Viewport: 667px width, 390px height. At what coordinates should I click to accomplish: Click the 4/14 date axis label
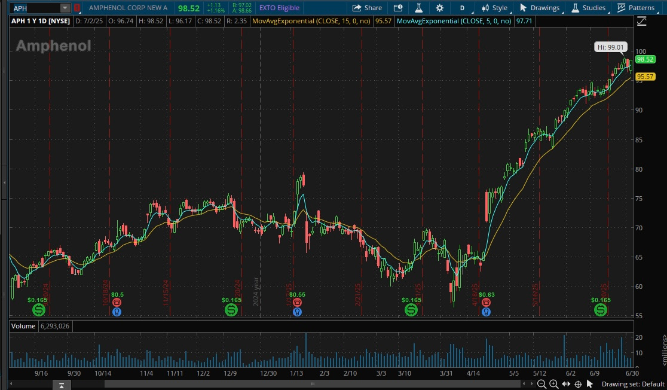pyautogui.click(x=473, y=373)
